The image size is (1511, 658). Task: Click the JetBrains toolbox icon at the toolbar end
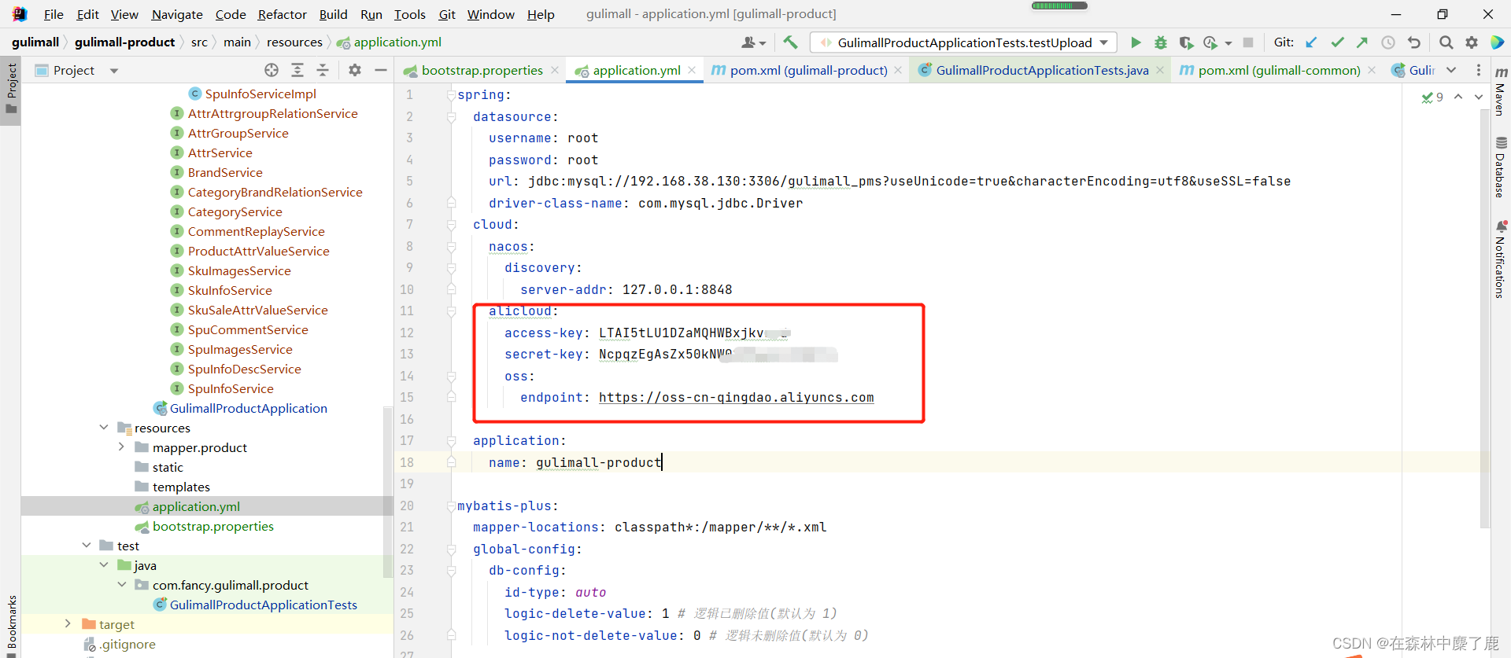pos(1497,42)
